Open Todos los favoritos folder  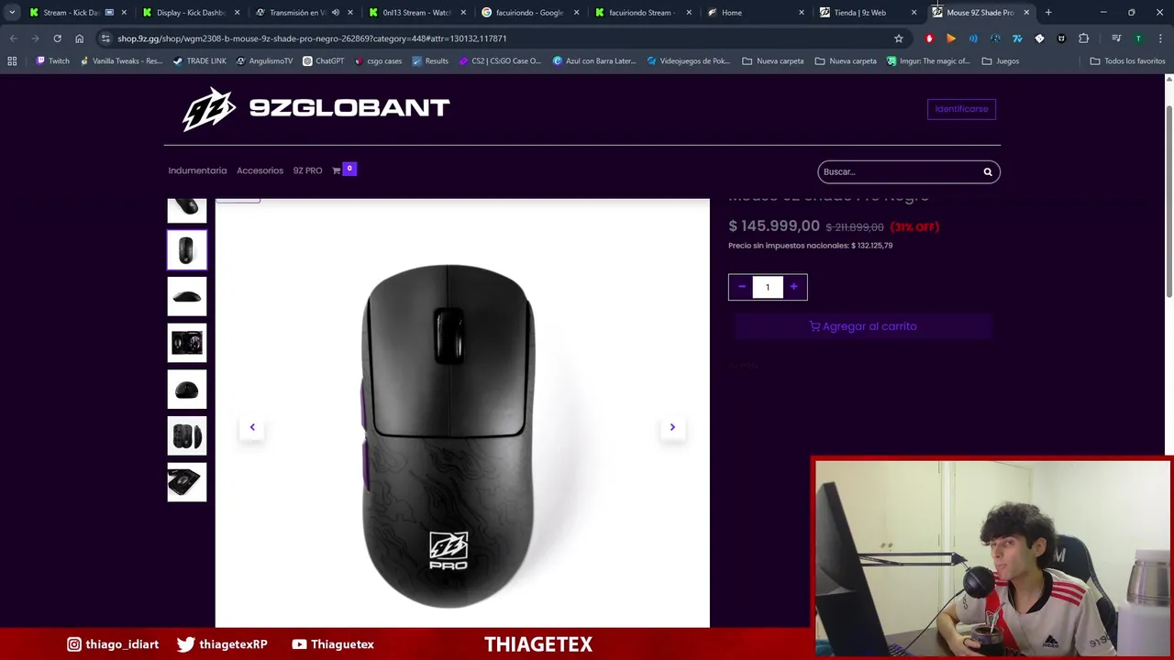1127,60
